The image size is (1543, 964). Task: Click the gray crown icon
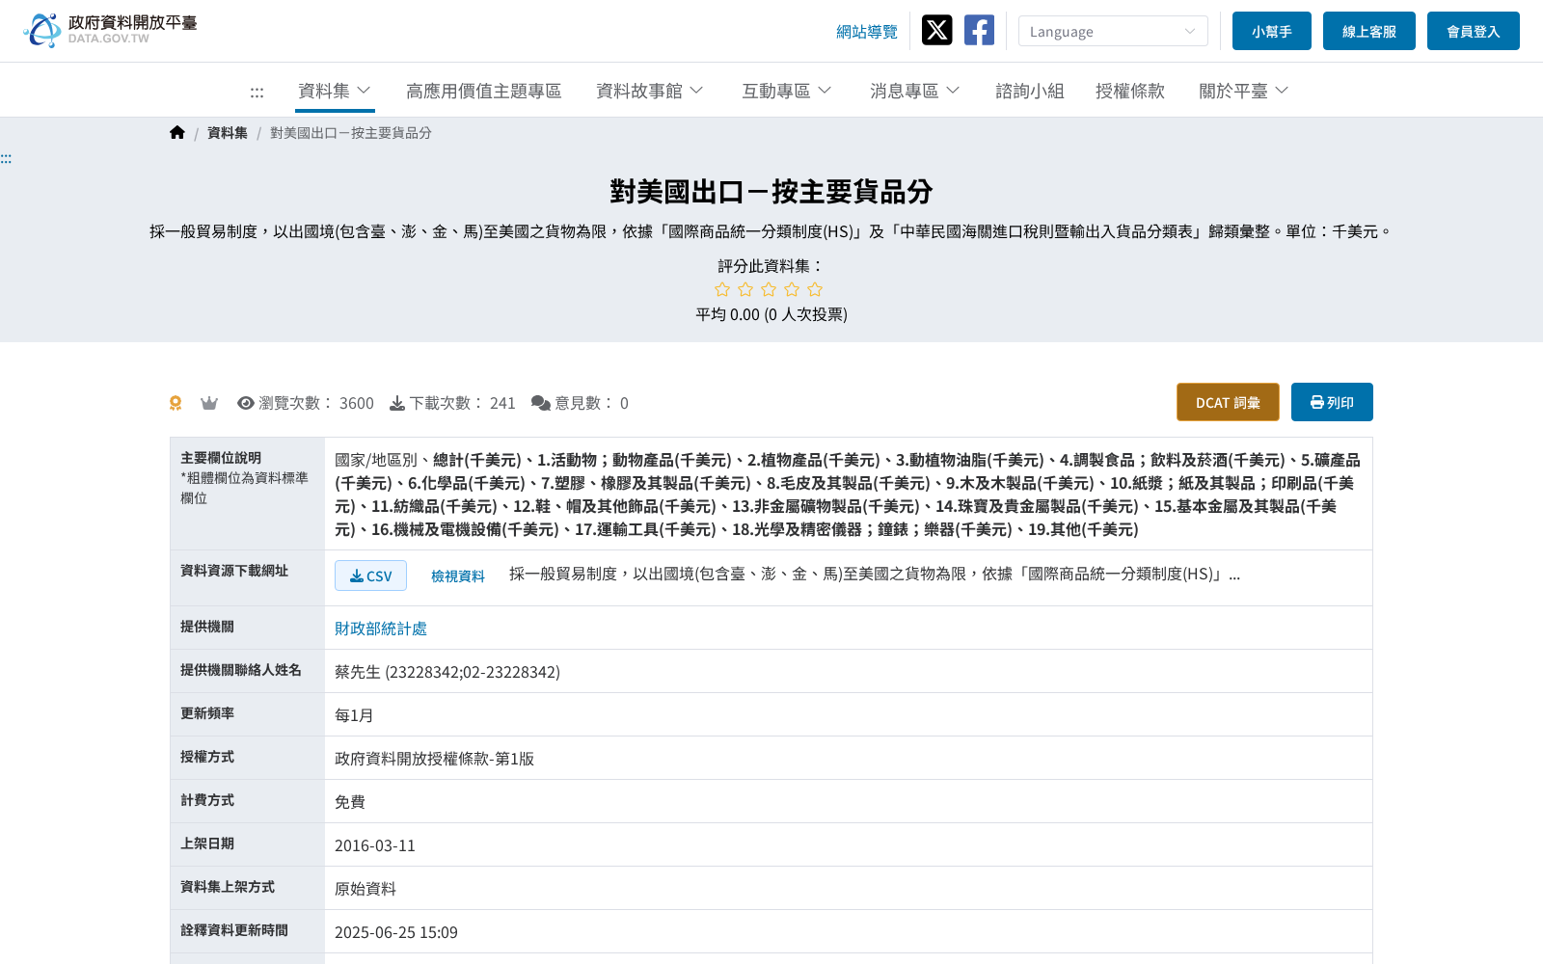pyautogui.click(x=208, y=403)
